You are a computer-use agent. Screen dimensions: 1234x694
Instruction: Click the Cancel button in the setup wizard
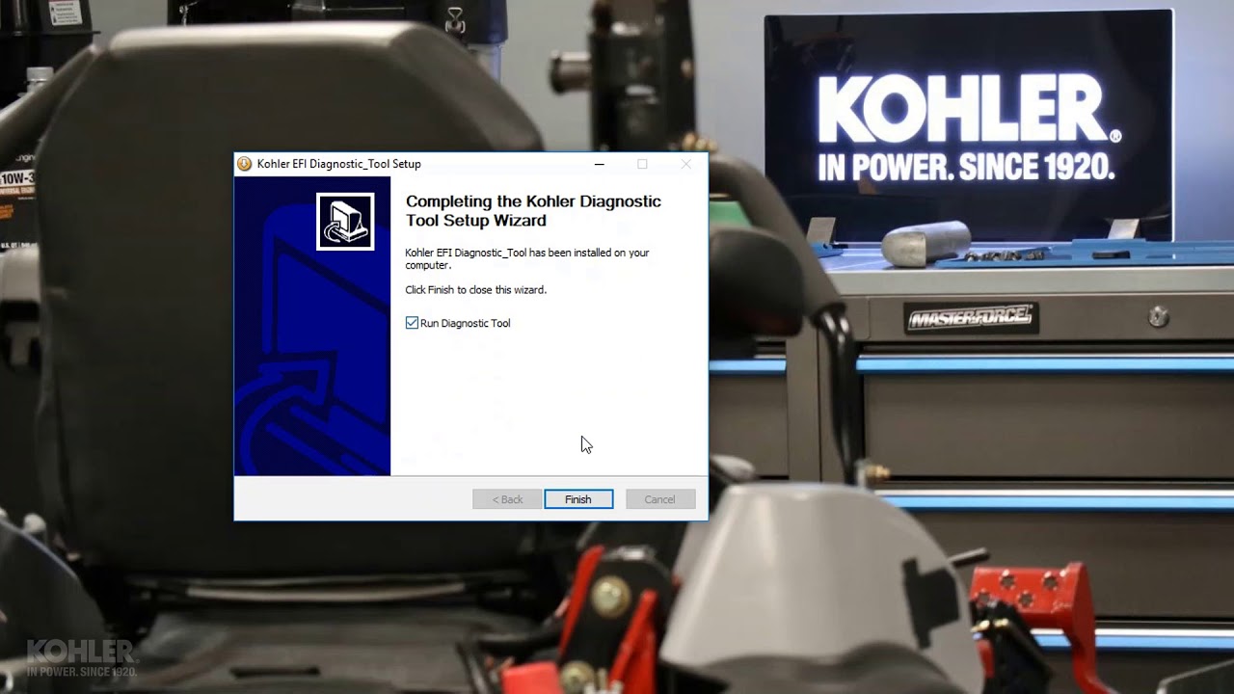point(659,499)
